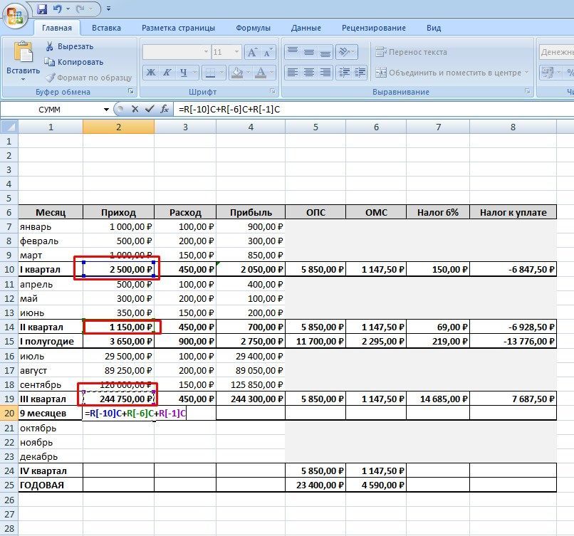Click the Копировать button

point(74,62)
